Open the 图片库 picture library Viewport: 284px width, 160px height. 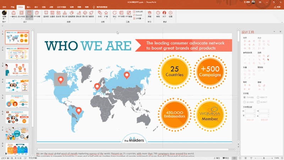[85, 14]
